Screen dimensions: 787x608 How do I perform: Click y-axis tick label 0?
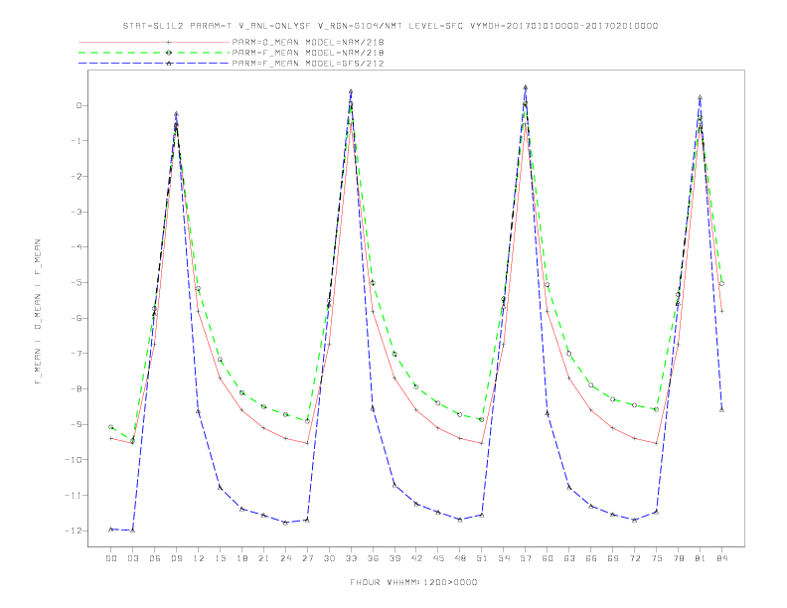pos(79,105)
